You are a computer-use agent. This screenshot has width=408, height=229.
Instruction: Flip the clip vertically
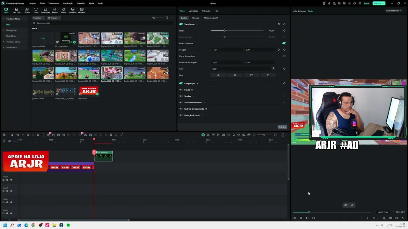235,75
